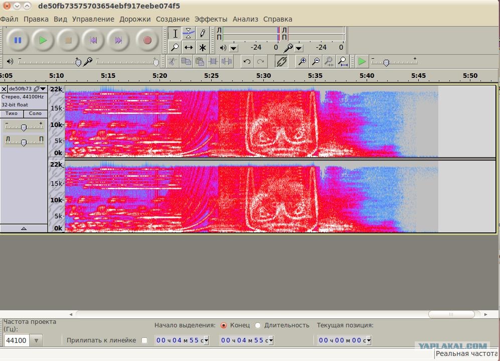Toggle the Sync-Lock tracks button
Screen dimensions: 500x361
coord(281,61)
